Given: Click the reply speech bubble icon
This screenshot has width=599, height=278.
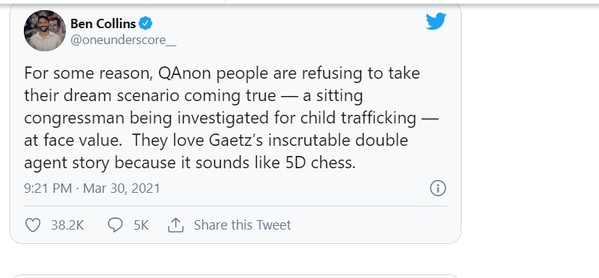Looking at the screenshot, I should [x=115, y=225].
